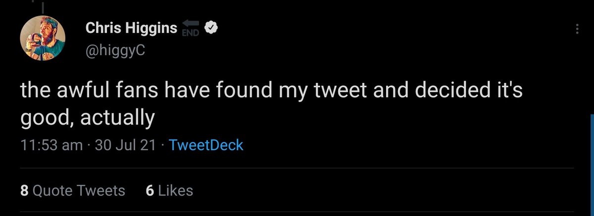
Task: Open the TweetDeck source link
Action: [x=206, y=145]
